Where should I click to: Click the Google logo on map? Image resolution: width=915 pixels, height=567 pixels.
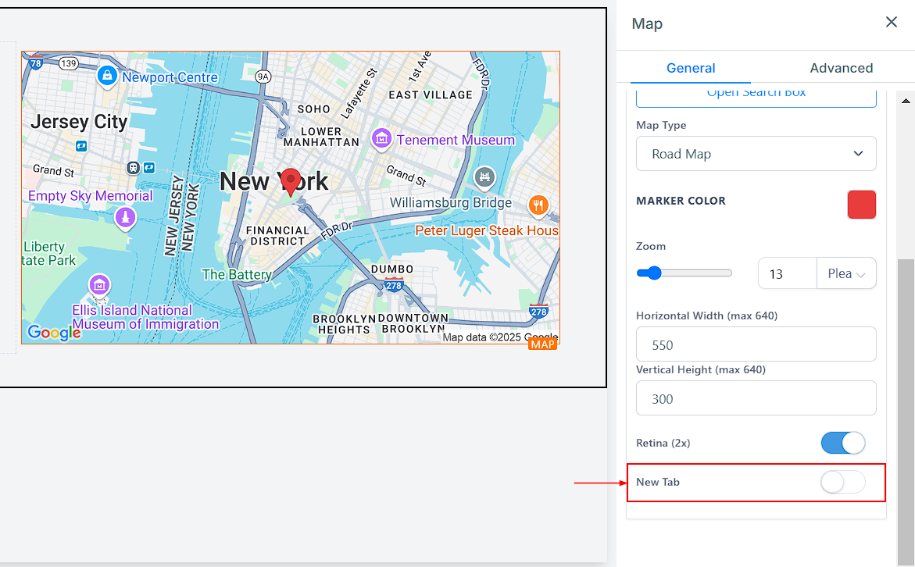pos(54,333)
